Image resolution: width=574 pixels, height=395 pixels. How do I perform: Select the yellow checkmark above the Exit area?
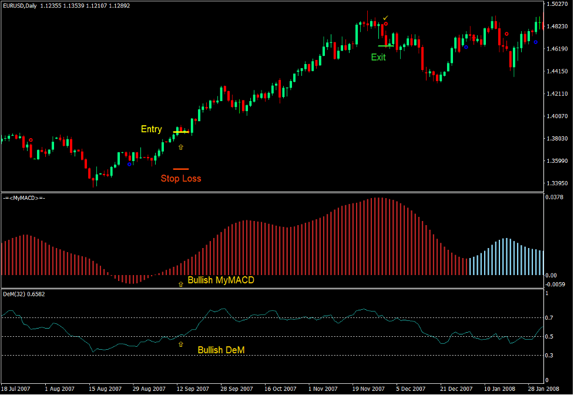tap(385, 17)
